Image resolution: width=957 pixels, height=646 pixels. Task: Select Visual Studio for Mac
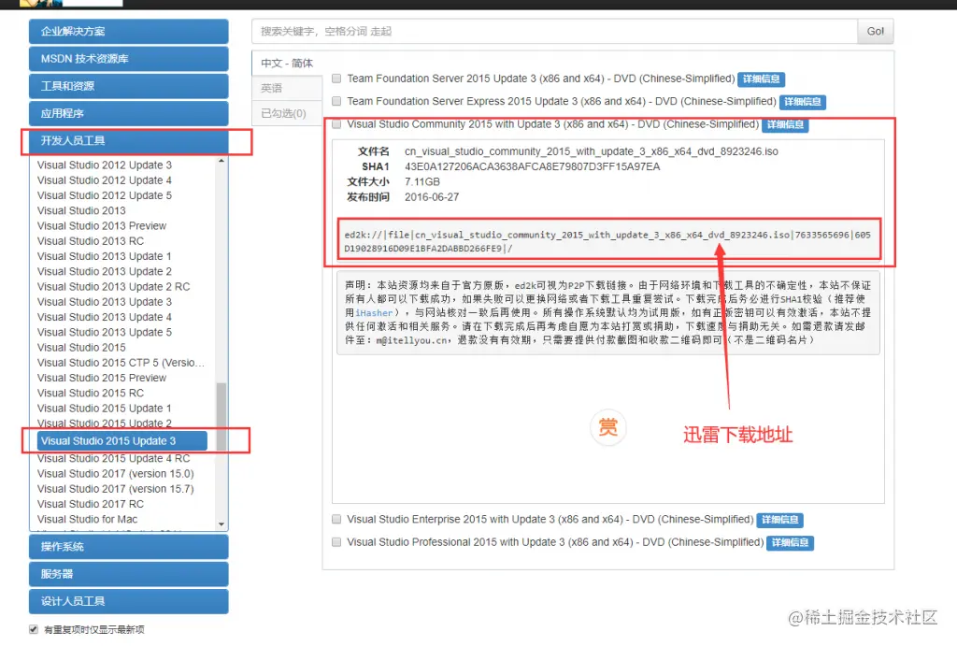pos(87,519)
